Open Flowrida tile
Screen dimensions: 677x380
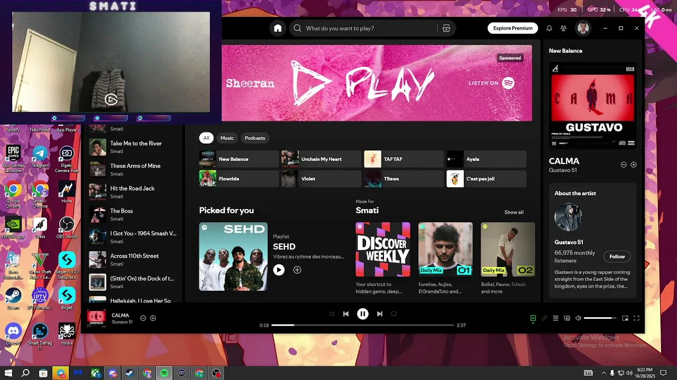tap(239, 179)
